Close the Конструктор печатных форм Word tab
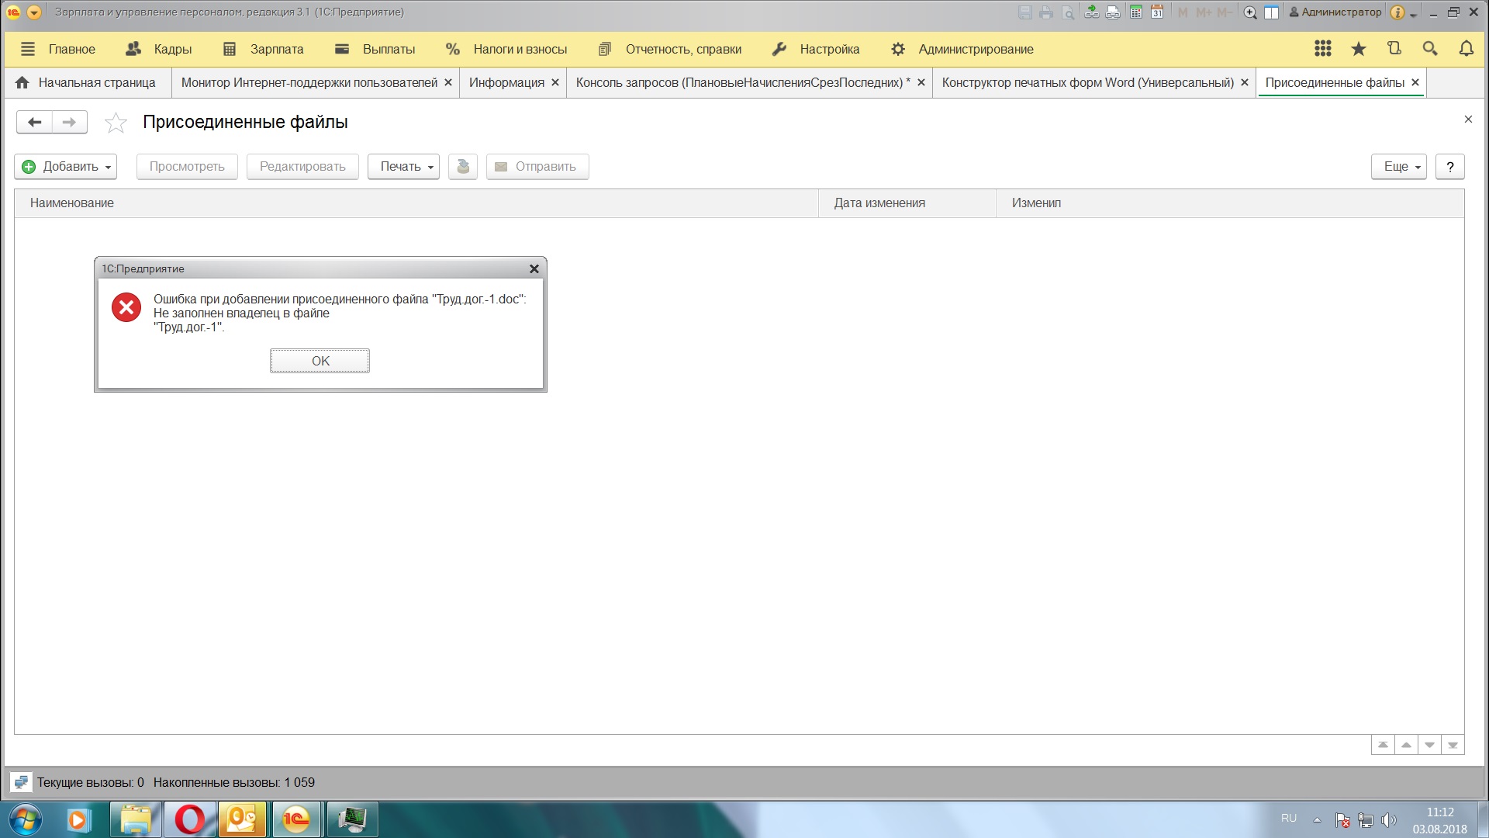This screenshot has height=838, width=1489. pos(1245,82)
